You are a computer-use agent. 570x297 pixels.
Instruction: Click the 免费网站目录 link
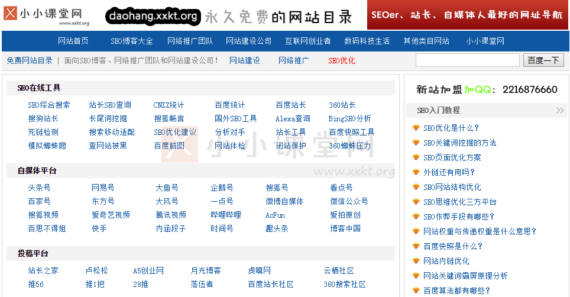click(30, 61)
